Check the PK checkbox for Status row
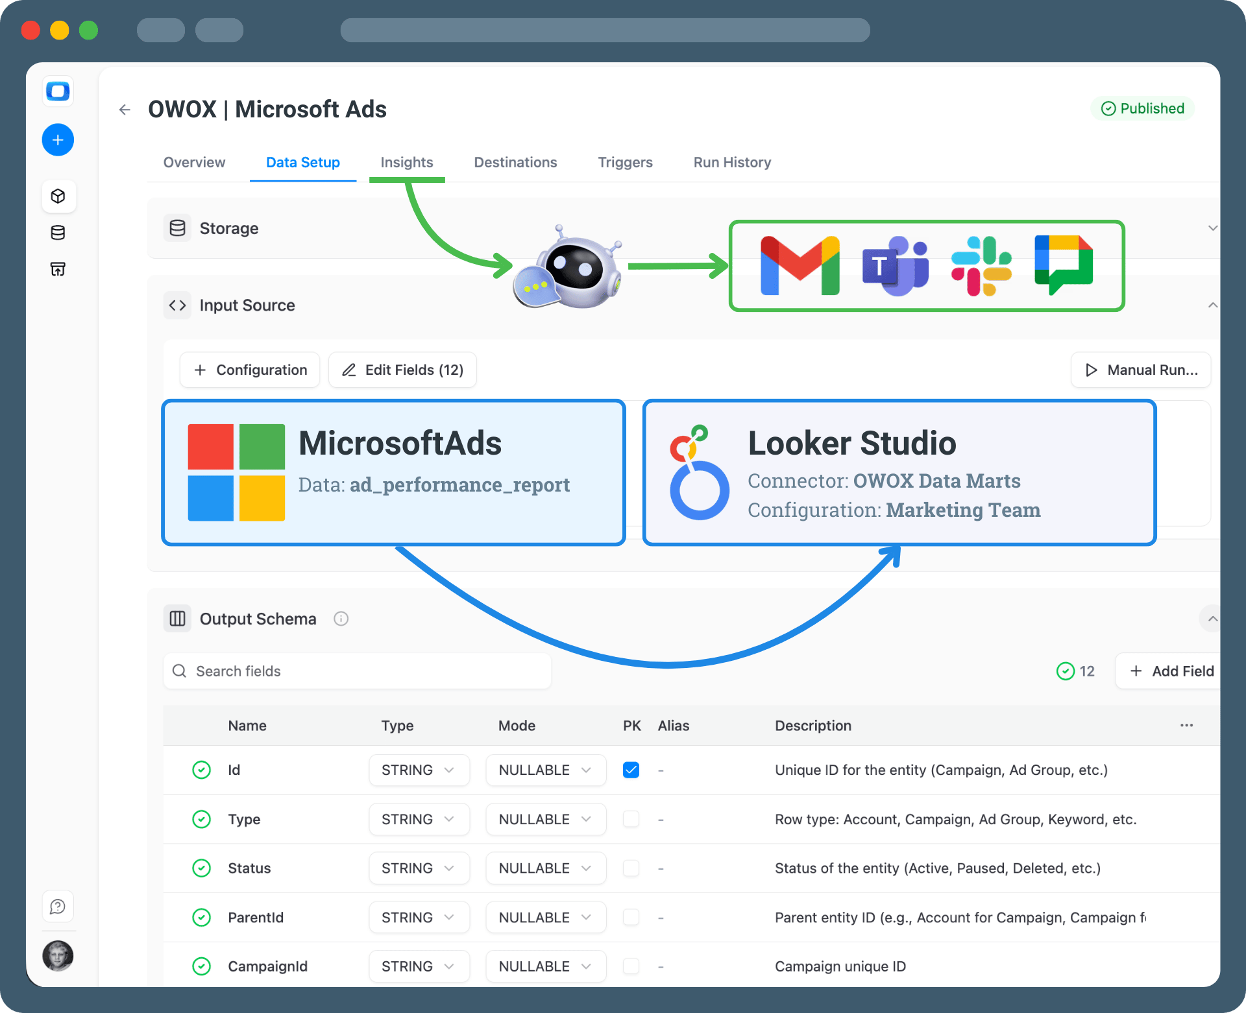 tap(631, 868)
